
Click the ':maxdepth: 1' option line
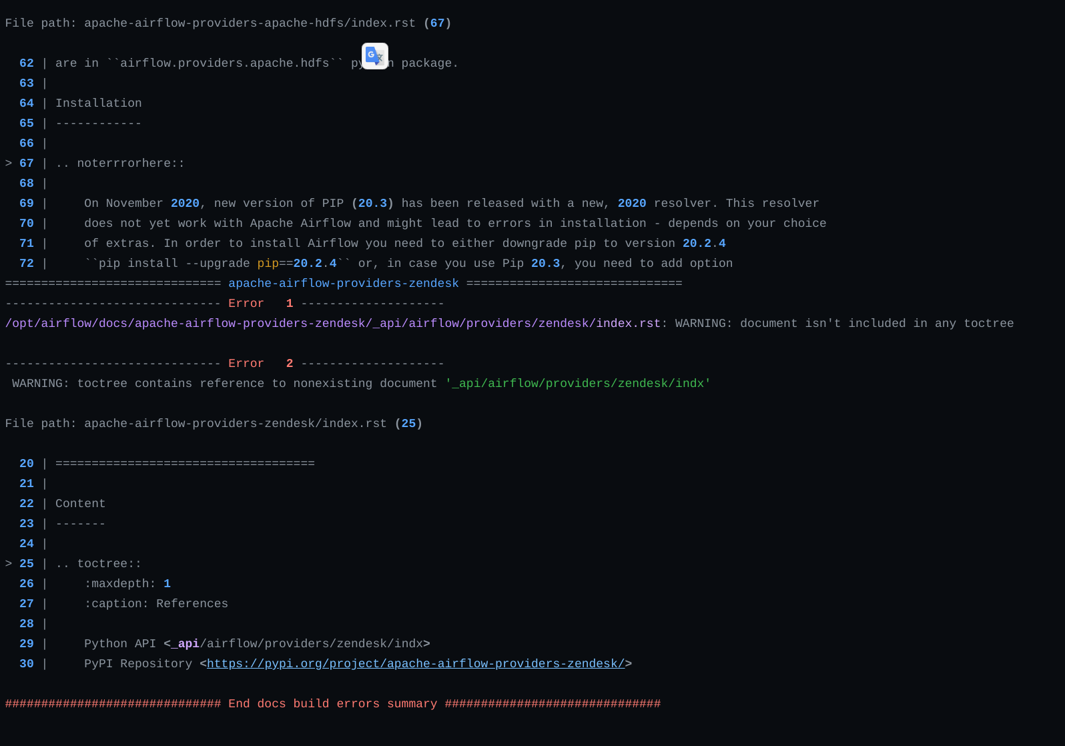pos(127,583)
